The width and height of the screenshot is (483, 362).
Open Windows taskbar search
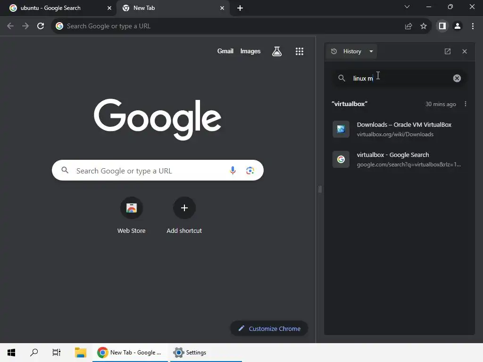34,353
